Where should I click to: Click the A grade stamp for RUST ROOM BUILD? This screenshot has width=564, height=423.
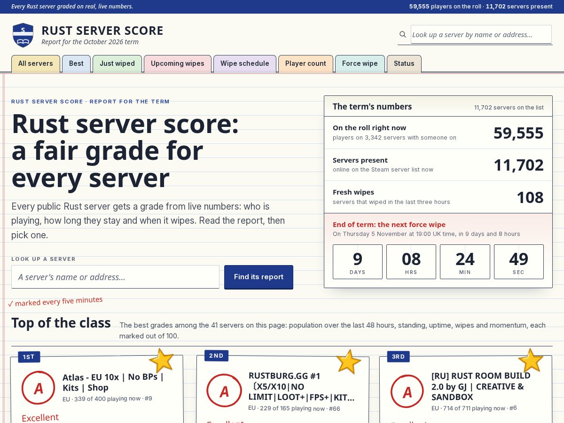point(407,391)
